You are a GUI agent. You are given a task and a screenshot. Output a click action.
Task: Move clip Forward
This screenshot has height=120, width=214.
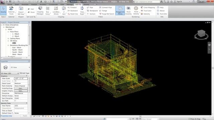(72, 7)
